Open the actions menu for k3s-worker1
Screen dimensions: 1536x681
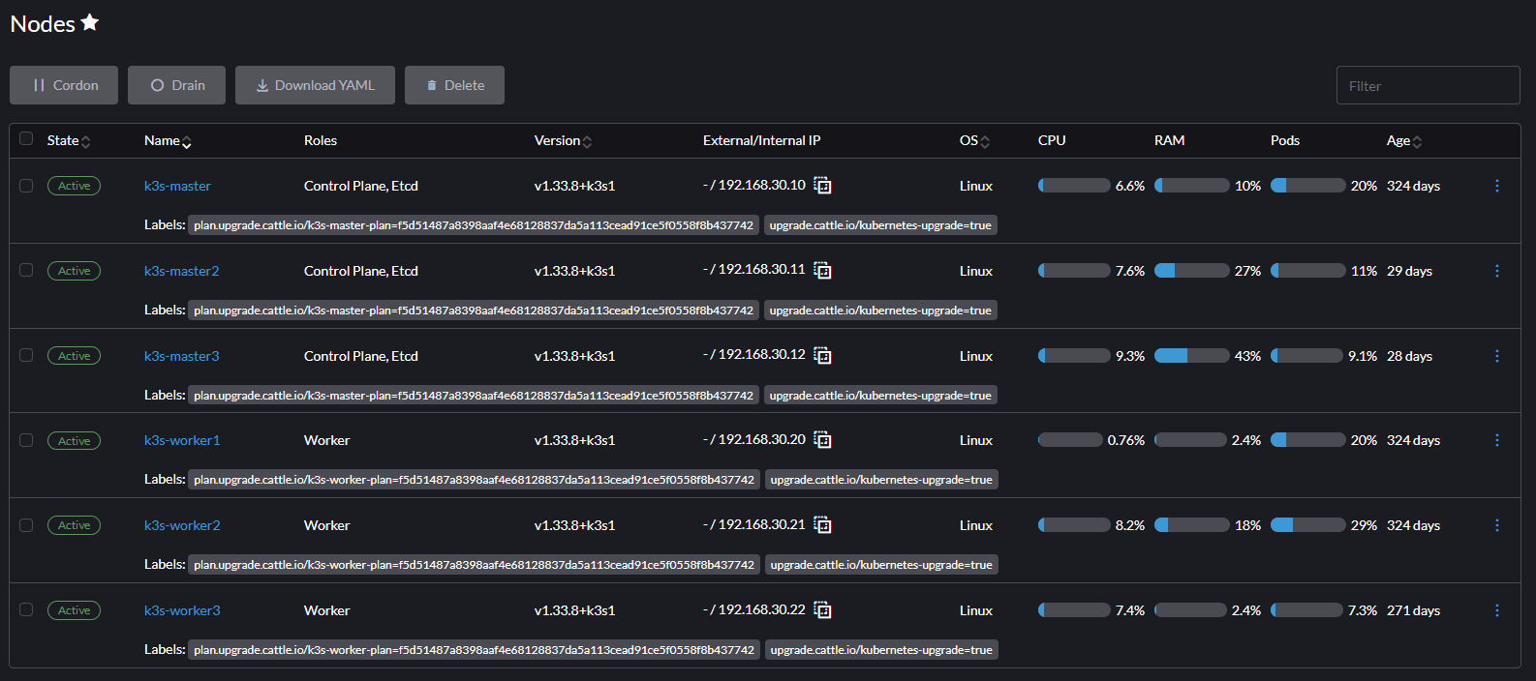pyautogui.click(x=1496, y=440)
